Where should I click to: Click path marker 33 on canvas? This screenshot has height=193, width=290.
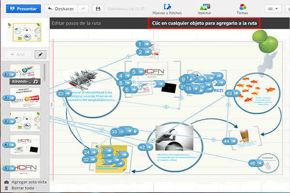(x=117, y=132)
